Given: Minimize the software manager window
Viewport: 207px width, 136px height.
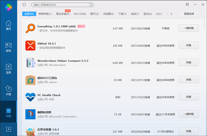Looking at the screenshot, I should 195,4.
